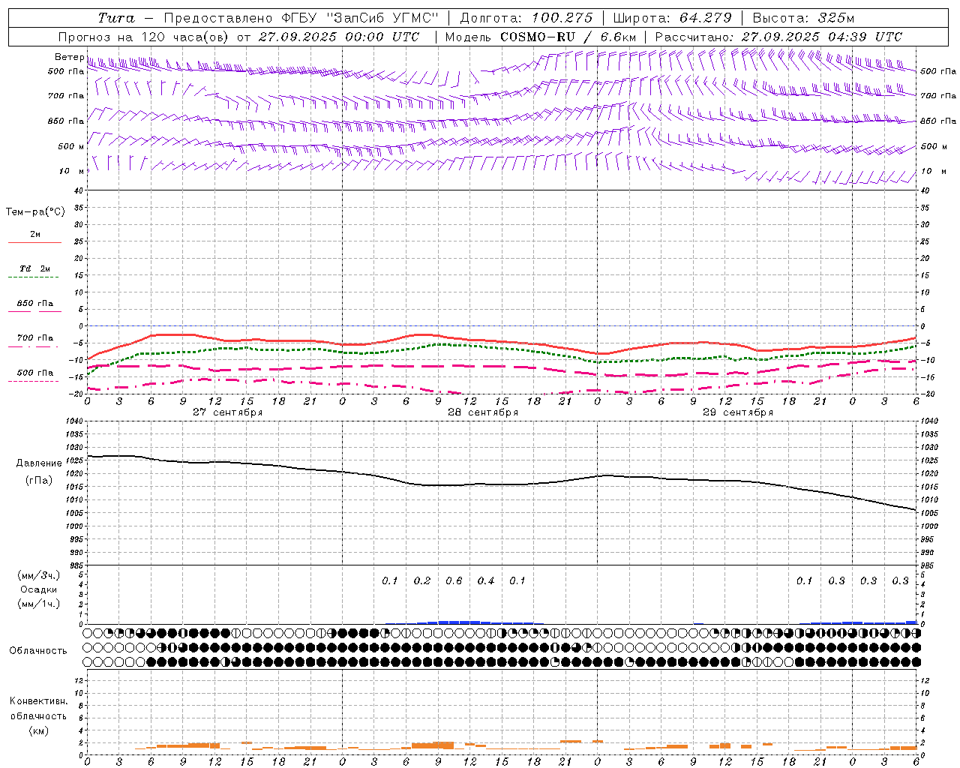The image size is (960, 768).
Task: Click the 0.2 precipitation amount value
Action: (x=422, y=580)
